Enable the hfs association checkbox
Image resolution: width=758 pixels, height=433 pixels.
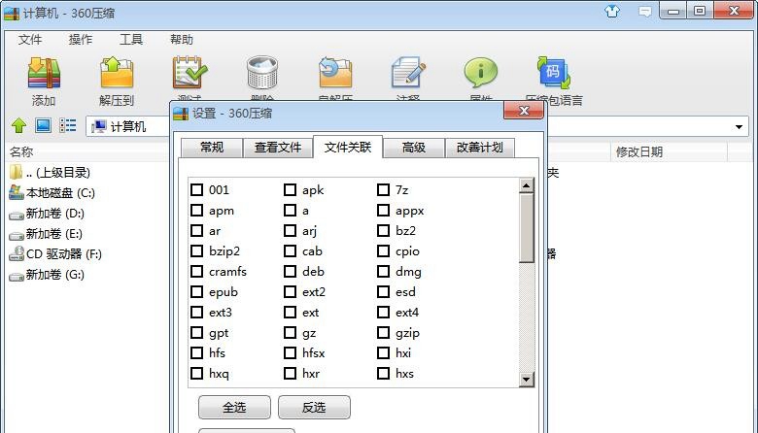click(x=196, y=352)
